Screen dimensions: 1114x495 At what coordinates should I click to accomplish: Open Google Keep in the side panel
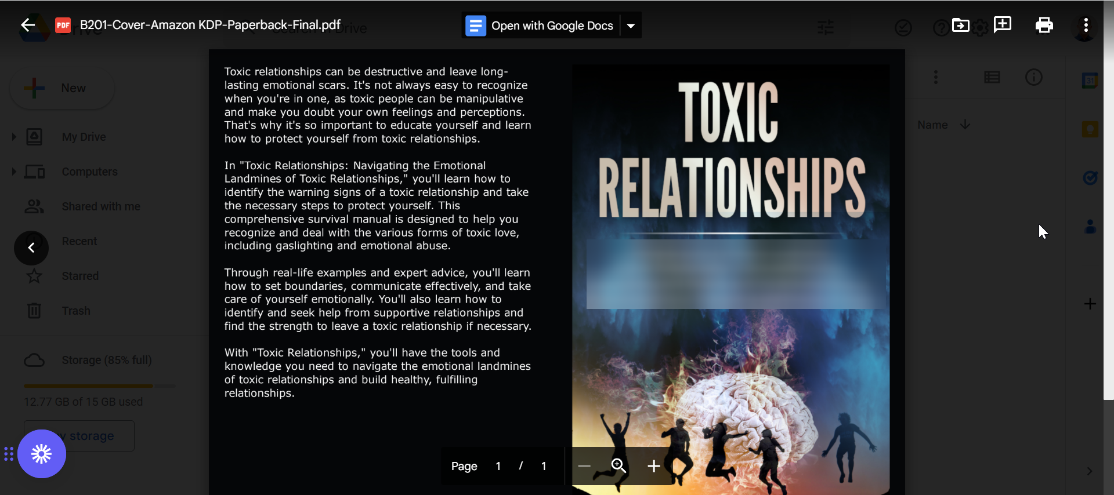(x=1090, y=129)
